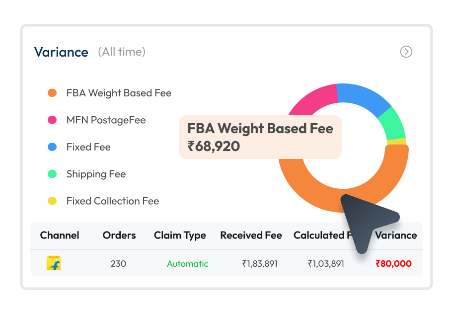This screenshot has width=453, height=310.
Task: Click the red ₹80,000 variance value
Action: [x=393, y=264]
